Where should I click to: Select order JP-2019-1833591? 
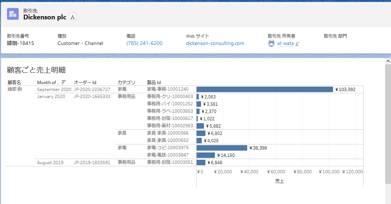[92, 162]
